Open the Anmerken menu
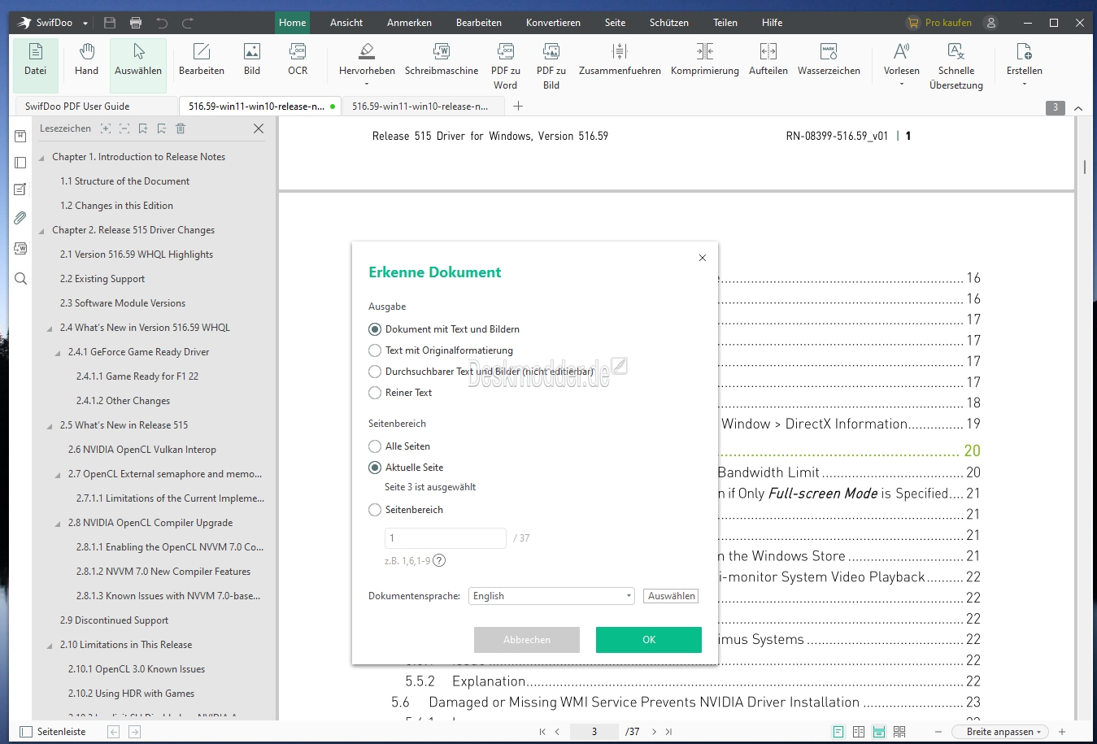Viewport: 1097px width, 744px height. [x=409, y=23]
